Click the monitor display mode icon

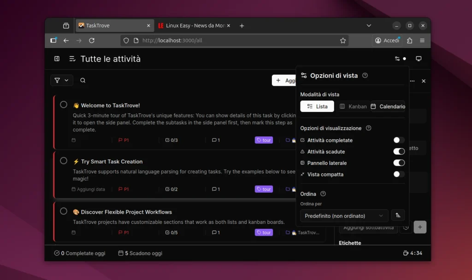[418, 58]
